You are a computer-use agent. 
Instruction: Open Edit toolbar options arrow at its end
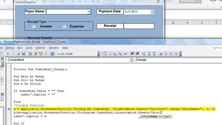[x=180, y=54]
